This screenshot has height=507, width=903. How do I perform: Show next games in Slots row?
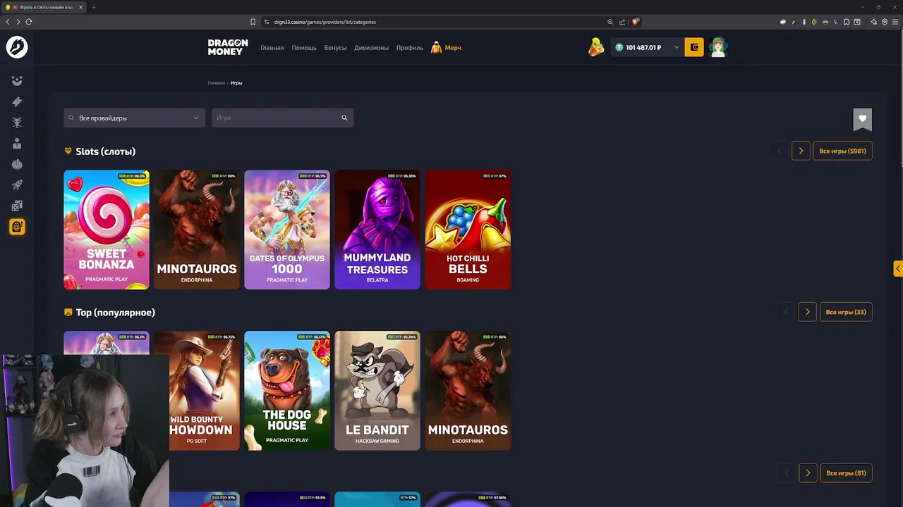click(801, 151)
